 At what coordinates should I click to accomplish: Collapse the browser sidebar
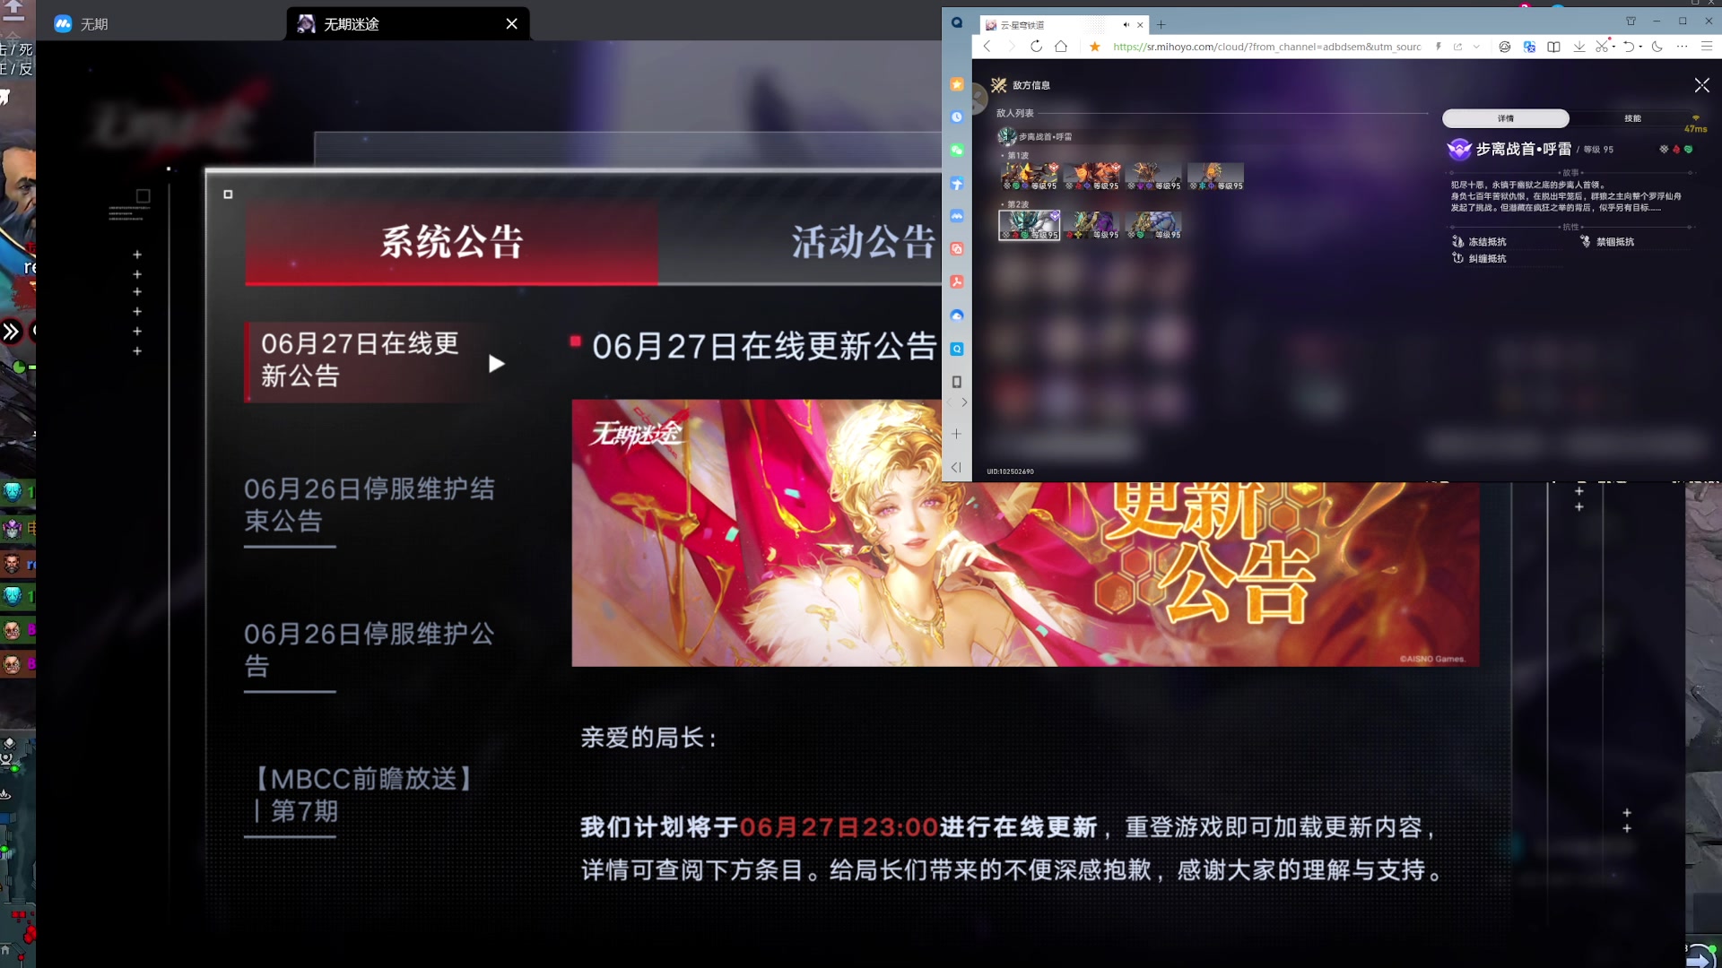coord(957,467)
